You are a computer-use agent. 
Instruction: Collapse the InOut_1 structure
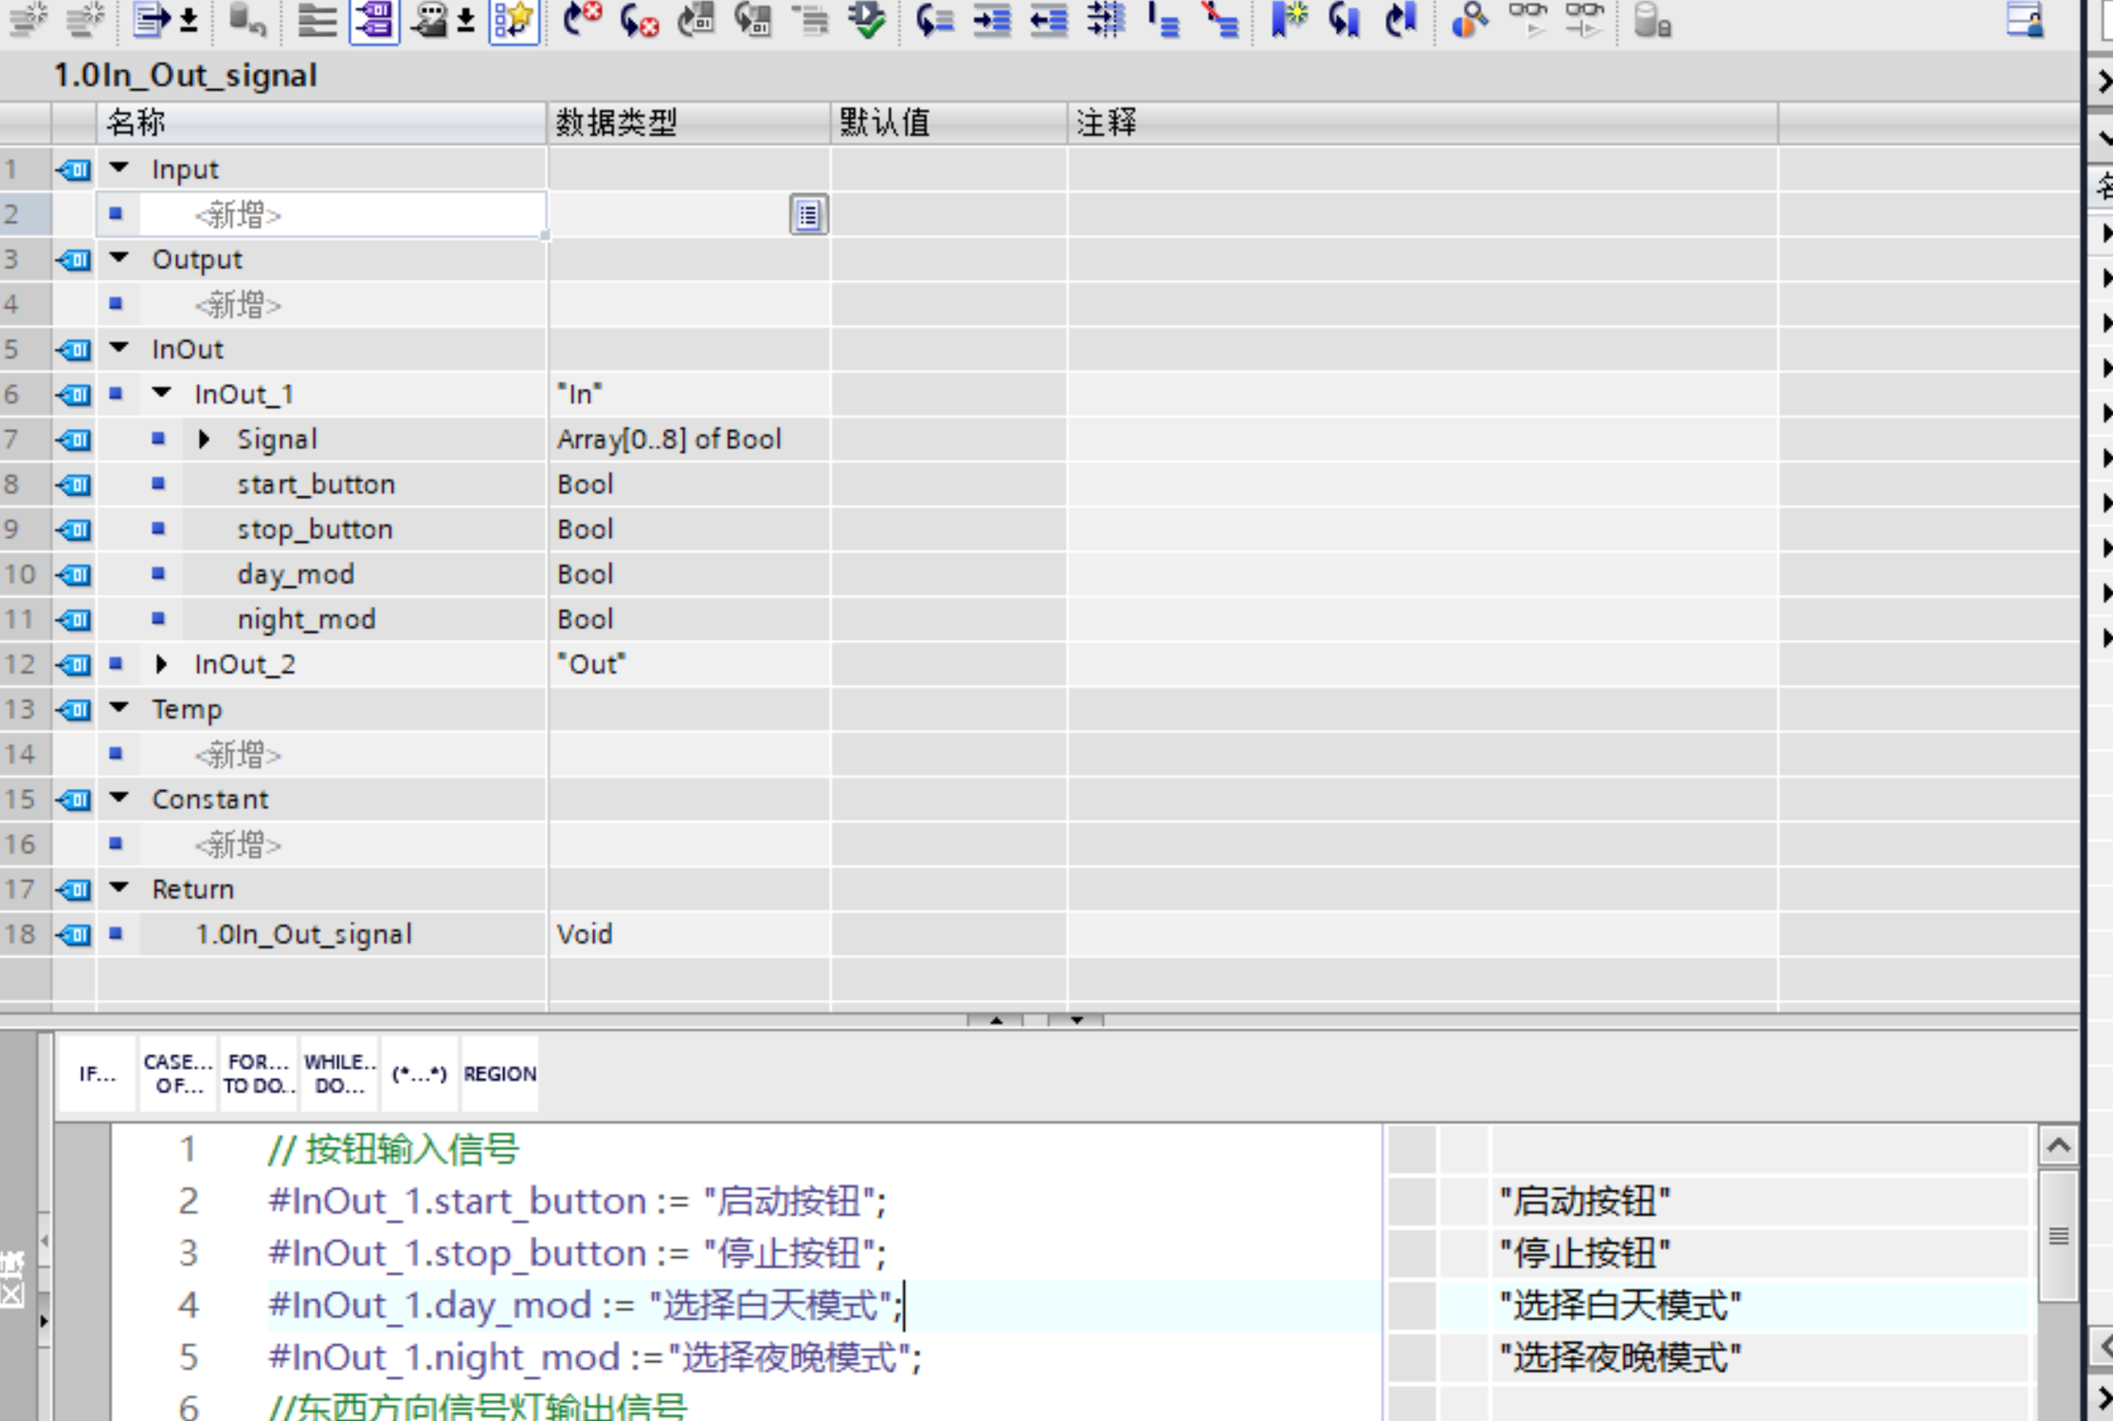(162, 392)
